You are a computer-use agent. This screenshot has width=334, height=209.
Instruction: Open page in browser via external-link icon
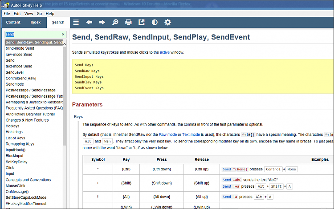coord(142,22)
